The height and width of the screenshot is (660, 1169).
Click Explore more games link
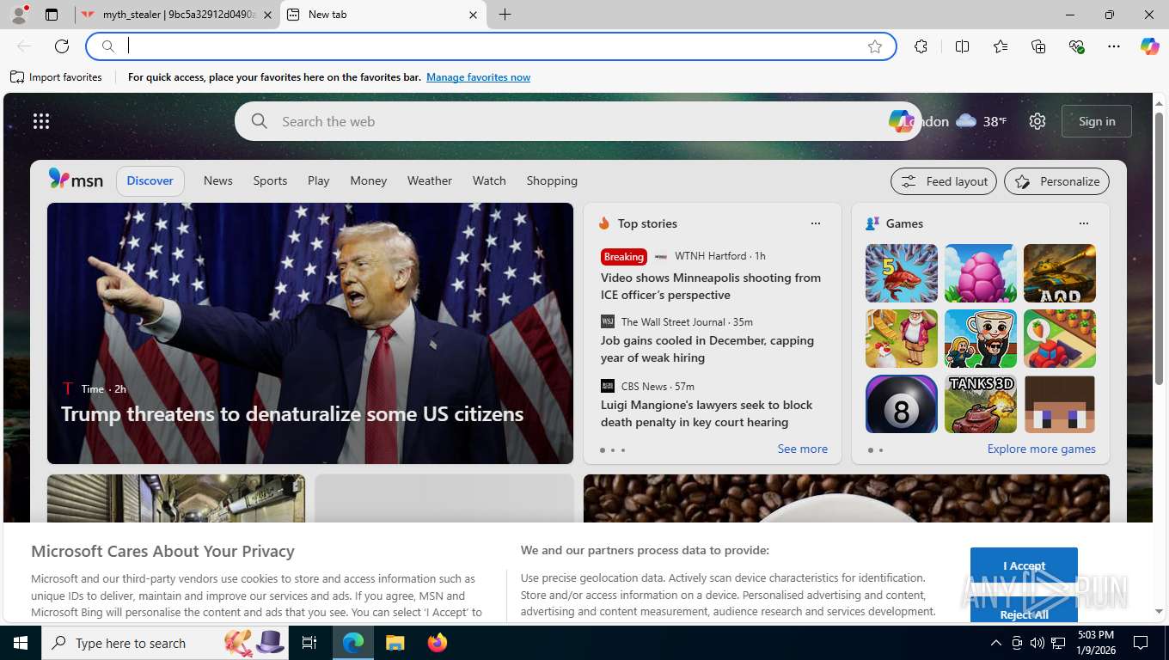point(1042,449)
